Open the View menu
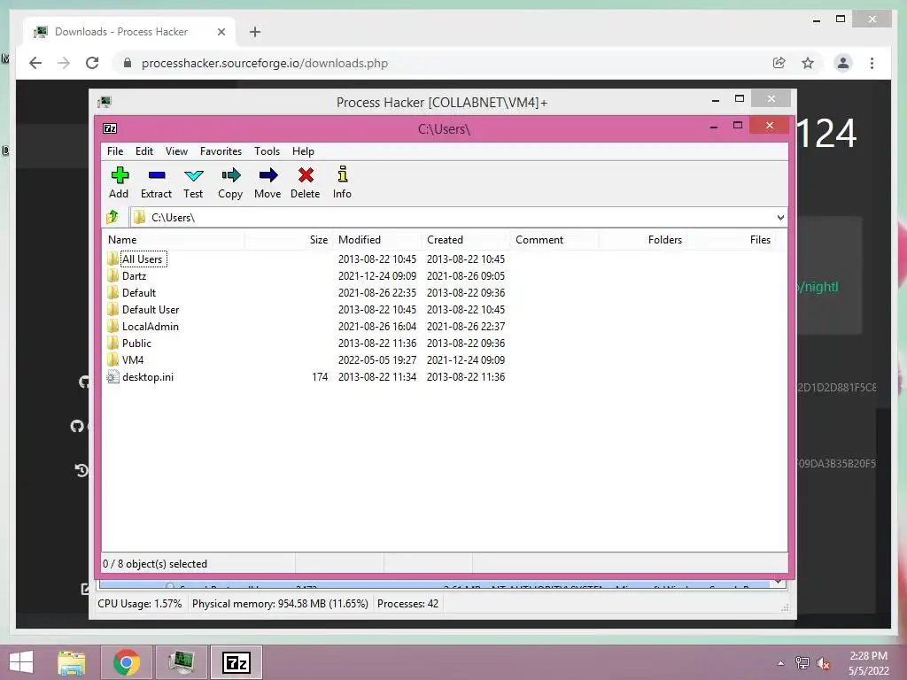907x680 pixels. pos(176,151)
